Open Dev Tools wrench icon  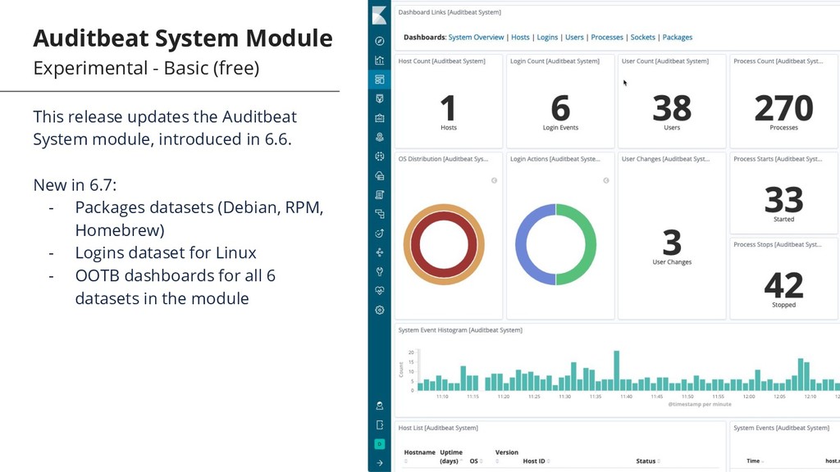tap(379, 271)
